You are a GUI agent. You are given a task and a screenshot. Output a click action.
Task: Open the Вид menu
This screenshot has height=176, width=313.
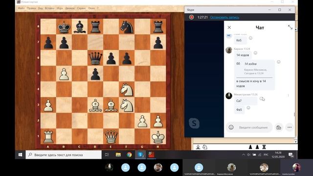click(40, 8)
